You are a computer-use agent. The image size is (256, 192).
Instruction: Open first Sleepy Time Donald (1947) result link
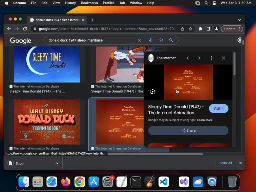[x=37, y=91]
